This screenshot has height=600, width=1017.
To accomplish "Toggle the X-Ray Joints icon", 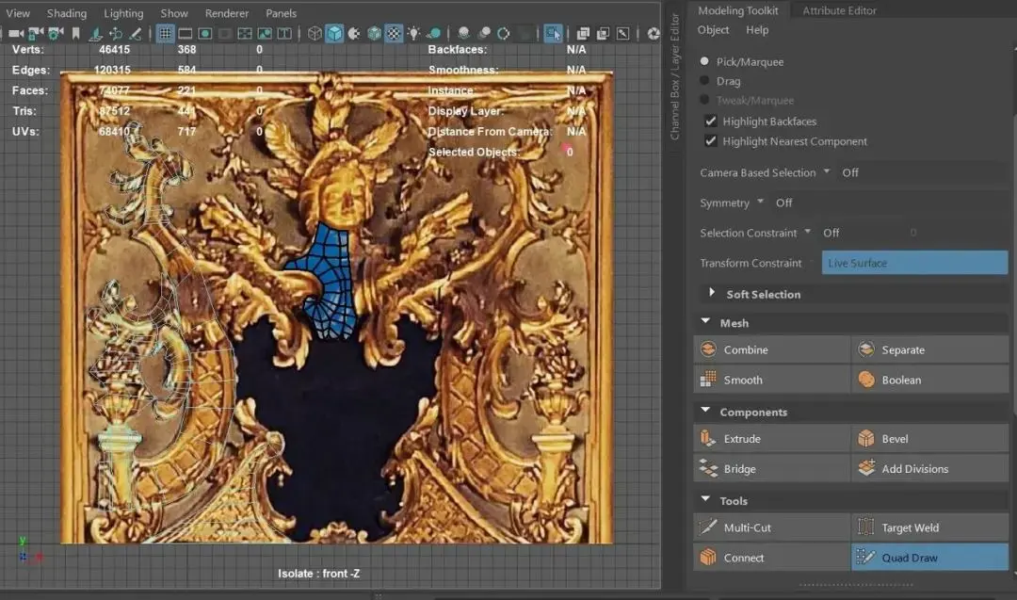I will (x=622, y=33).
